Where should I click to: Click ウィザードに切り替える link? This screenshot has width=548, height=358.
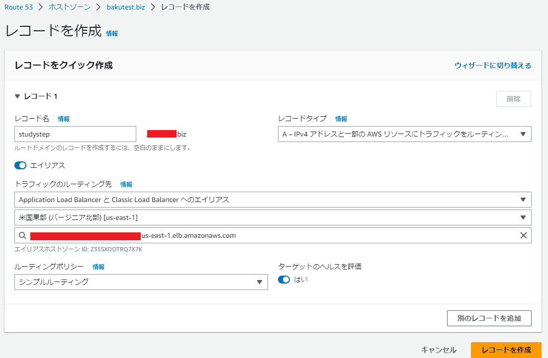click(493, 65)
